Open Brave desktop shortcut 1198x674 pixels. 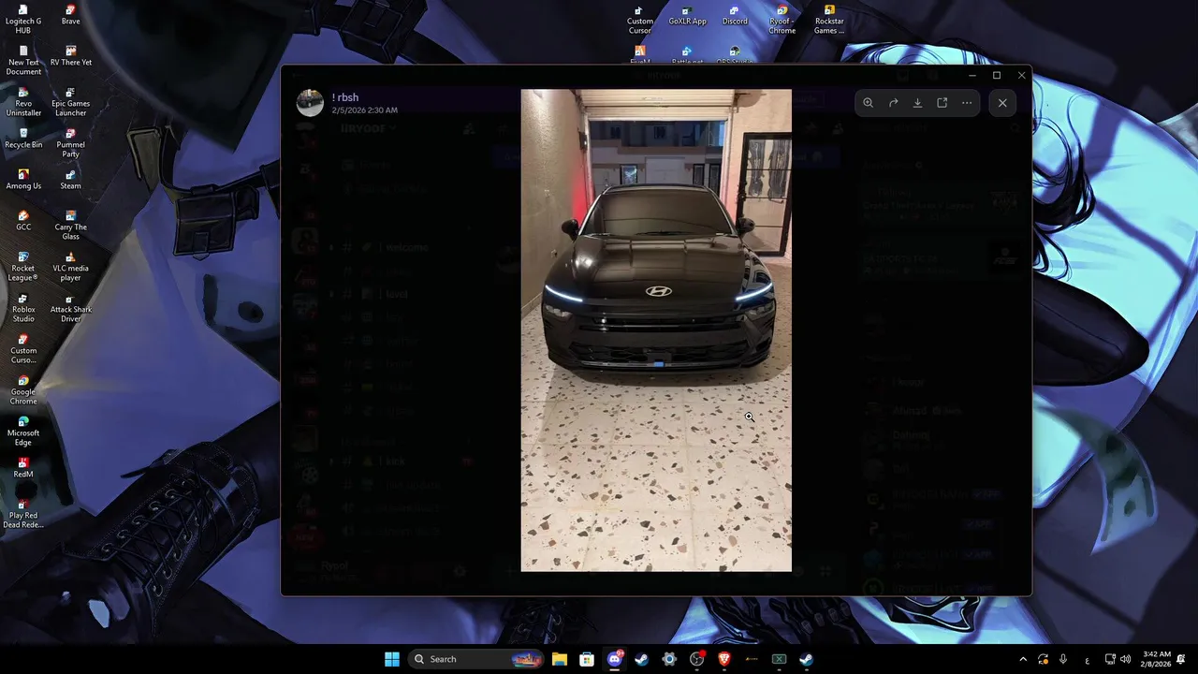[70, 15]
